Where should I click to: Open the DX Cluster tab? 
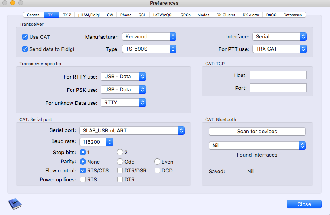pyautogui.click(x=226, y=15)
